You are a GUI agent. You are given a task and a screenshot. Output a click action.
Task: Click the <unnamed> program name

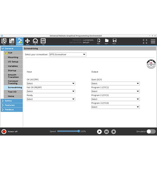coord(88,40)
